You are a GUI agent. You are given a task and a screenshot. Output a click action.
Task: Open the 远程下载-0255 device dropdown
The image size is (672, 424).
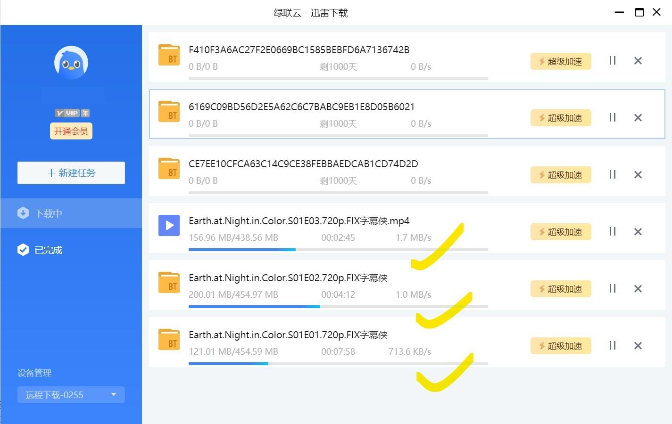[x=71, y=395]
